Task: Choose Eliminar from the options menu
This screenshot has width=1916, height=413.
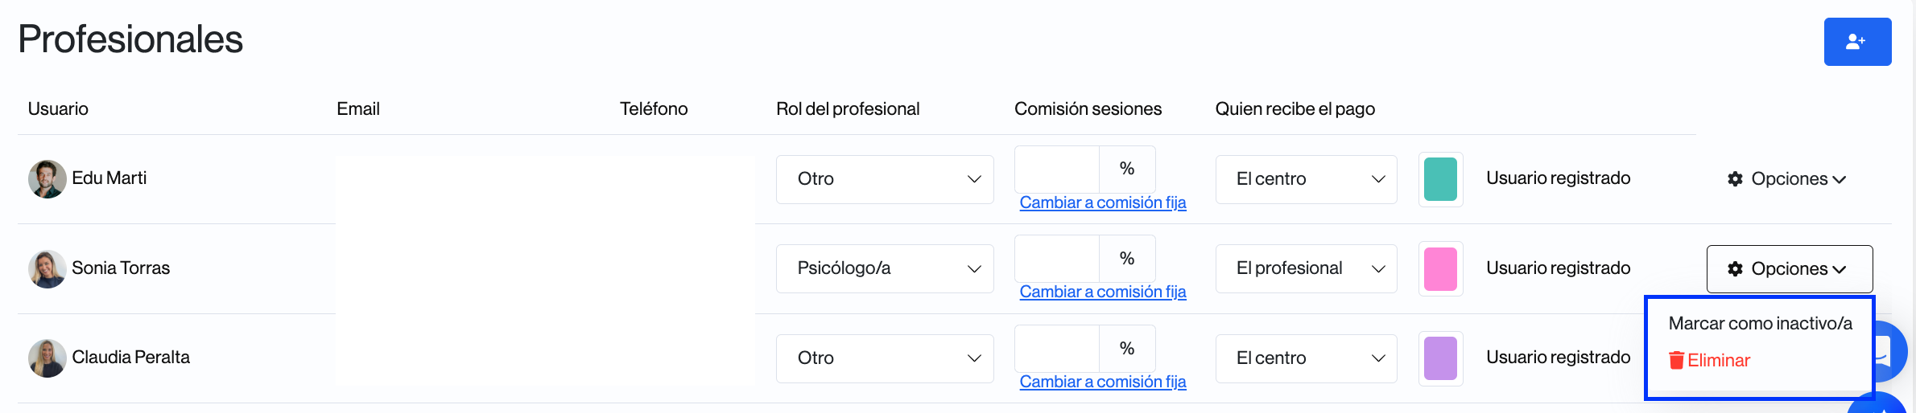Action: coord(1718,361)
